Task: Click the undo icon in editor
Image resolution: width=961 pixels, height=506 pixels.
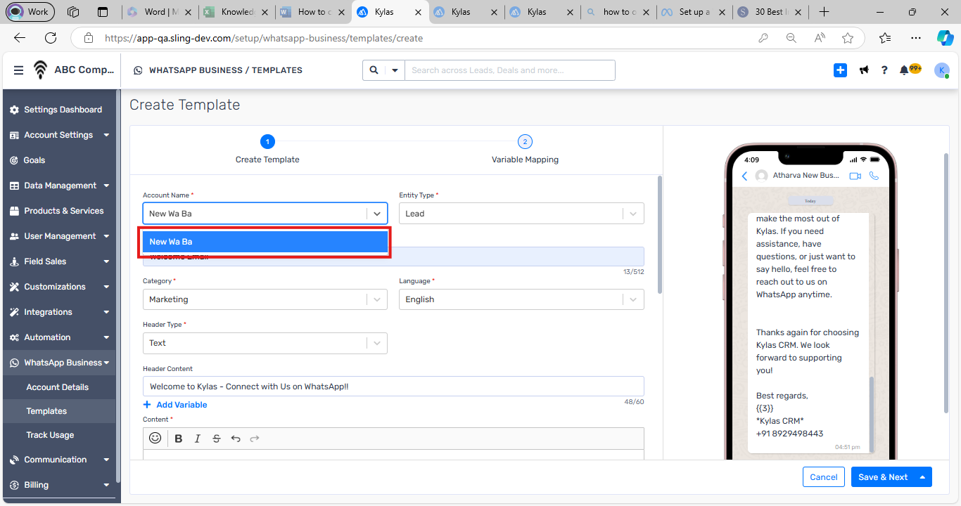Action: tap(236, 439)
